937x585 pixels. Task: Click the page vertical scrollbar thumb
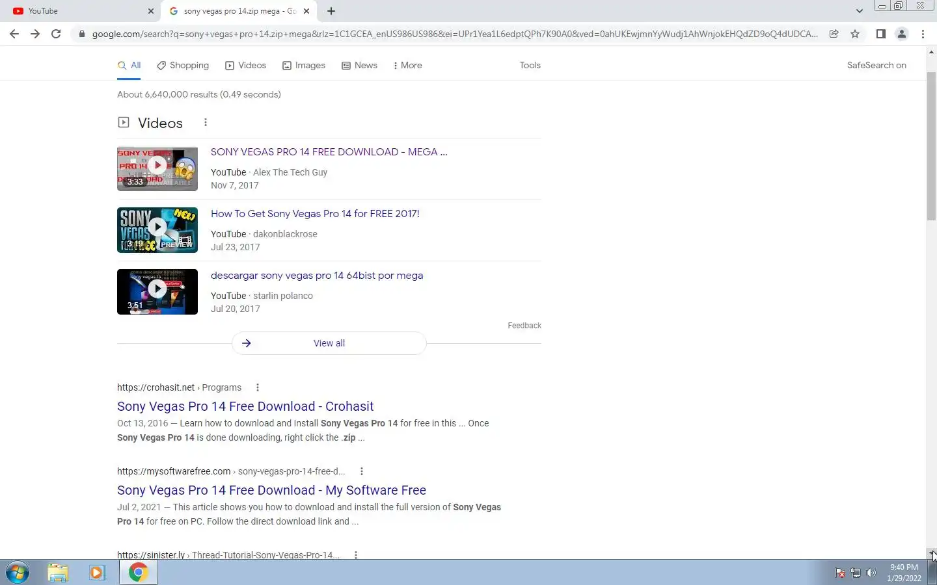click(931, 146)
